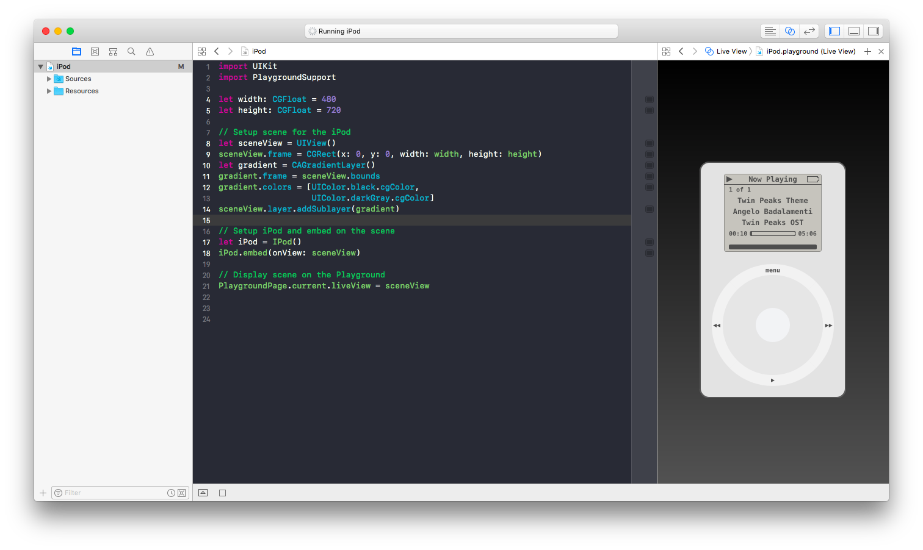923x550 pixels.
Task: Click the iPod center select button
Action: coord(773,325)
